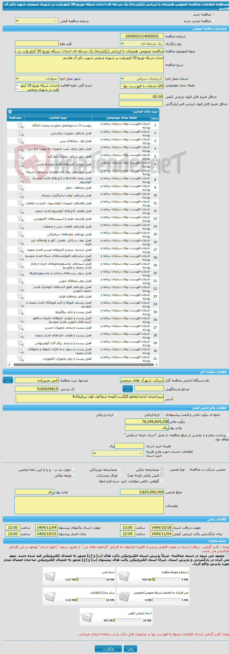Click scroll-down arrow in شرح کلی حوزه فعالیت
The width and height of the screenshot is (229, 654).
click(x=17, y=90)
